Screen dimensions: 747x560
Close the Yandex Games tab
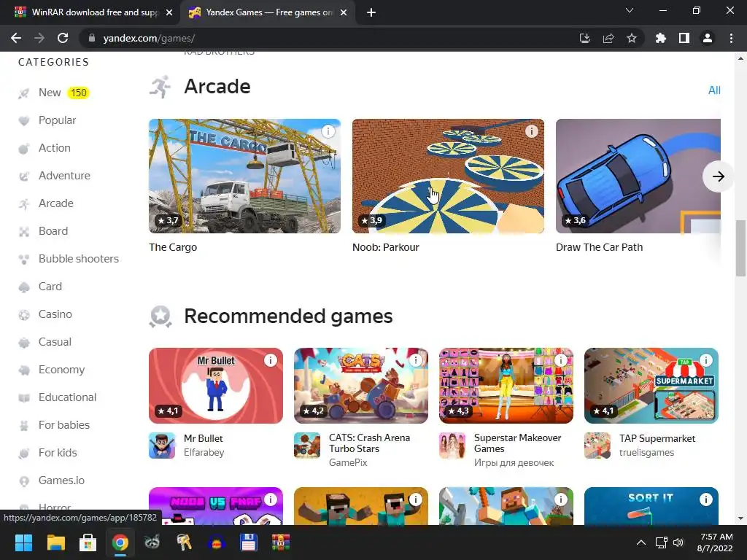click(344, 12)
